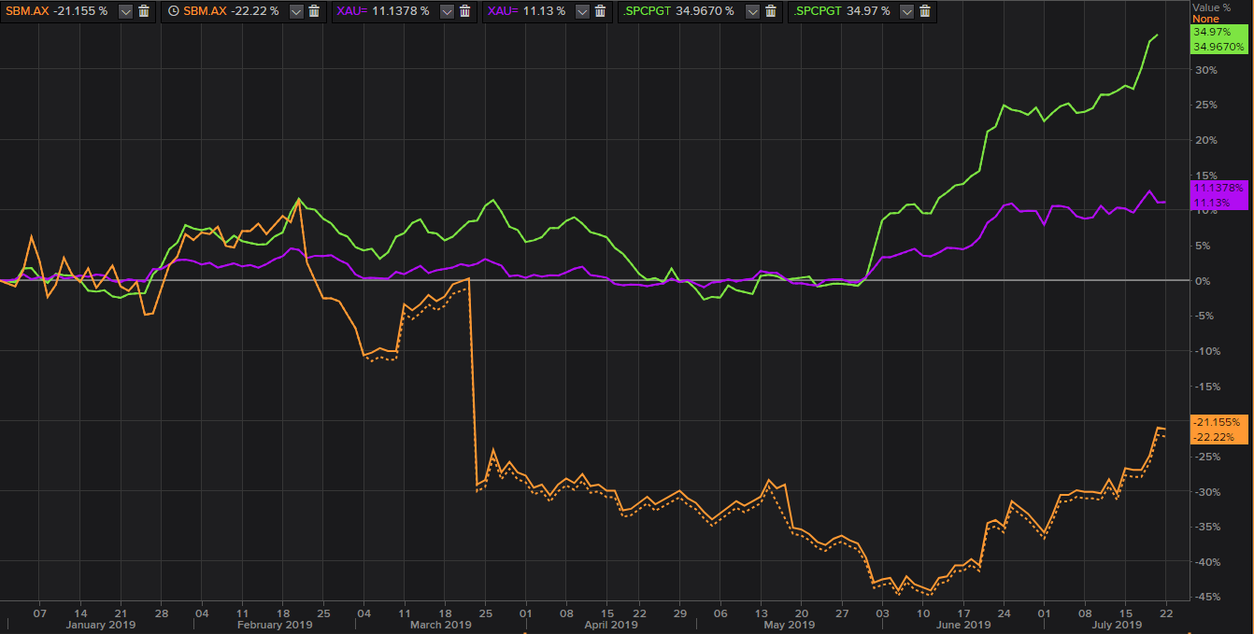Remove the .SPCPGT 34.9670 % series

[x=771, y=11]
